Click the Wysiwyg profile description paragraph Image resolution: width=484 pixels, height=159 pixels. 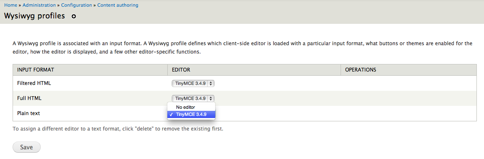(242, 48)
